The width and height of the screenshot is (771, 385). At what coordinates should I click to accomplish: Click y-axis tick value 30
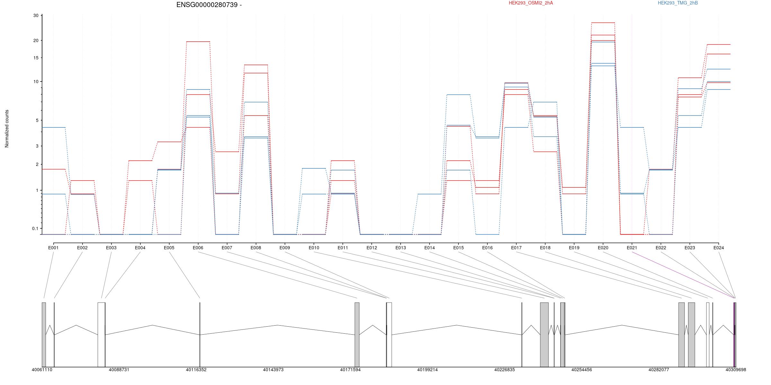point(36,15)
